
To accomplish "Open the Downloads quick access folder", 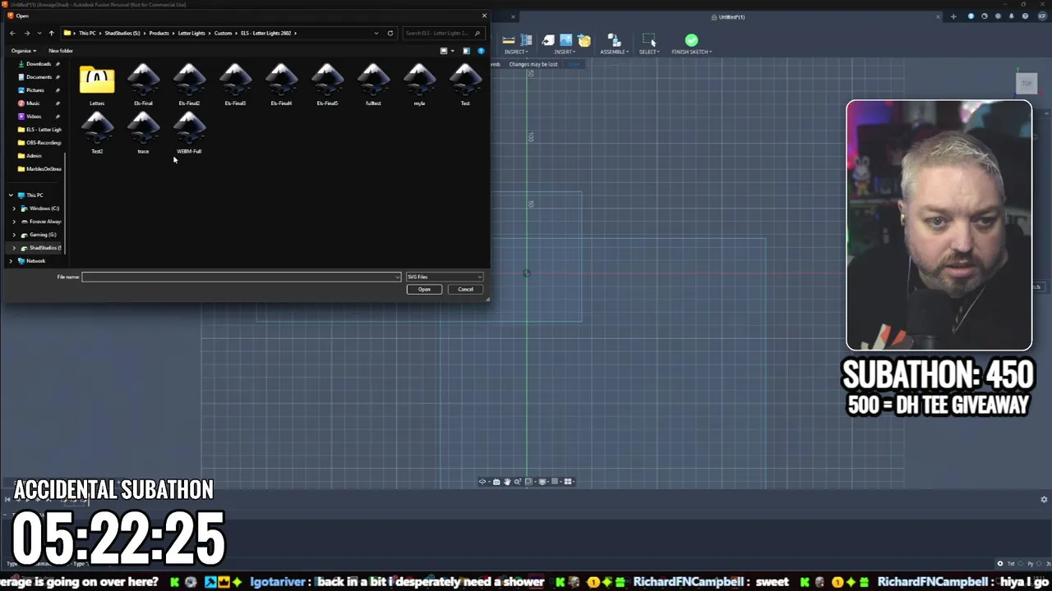I will 39,64.
